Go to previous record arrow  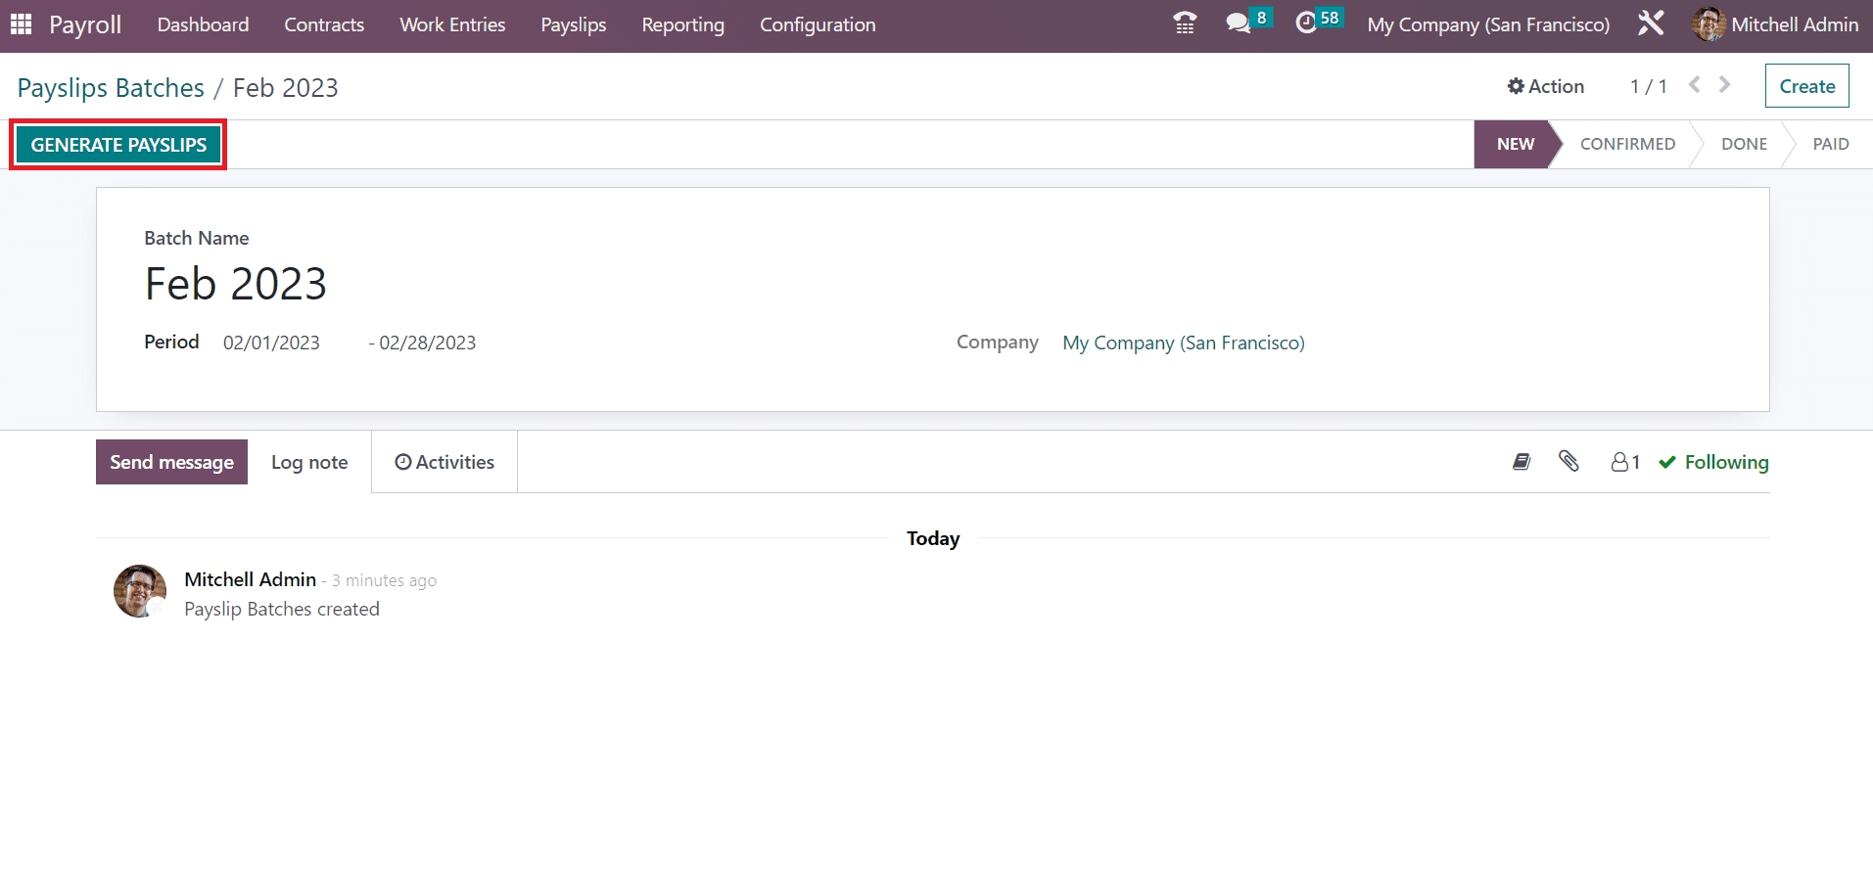(1695, 85)
